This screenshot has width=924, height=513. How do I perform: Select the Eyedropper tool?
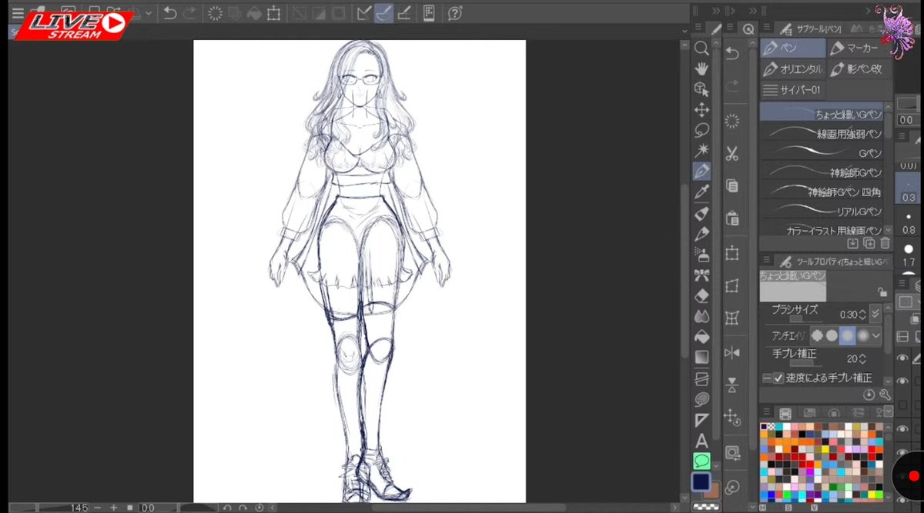(701, 192)
